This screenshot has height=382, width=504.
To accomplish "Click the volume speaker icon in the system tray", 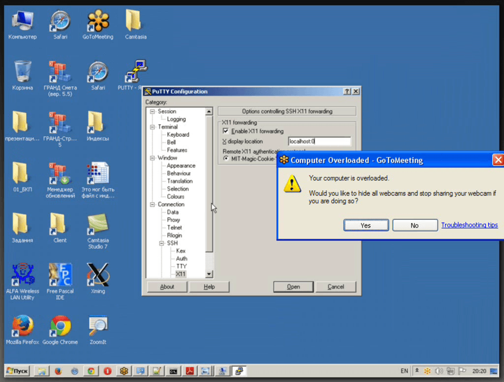I will coord(439,371).
